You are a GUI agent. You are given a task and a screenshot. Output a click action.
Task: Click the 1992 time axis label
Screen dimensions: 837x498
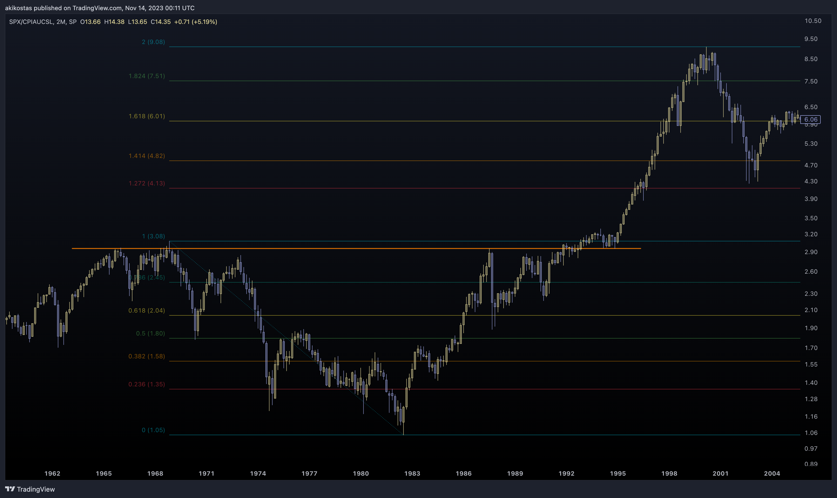point(566,474)
